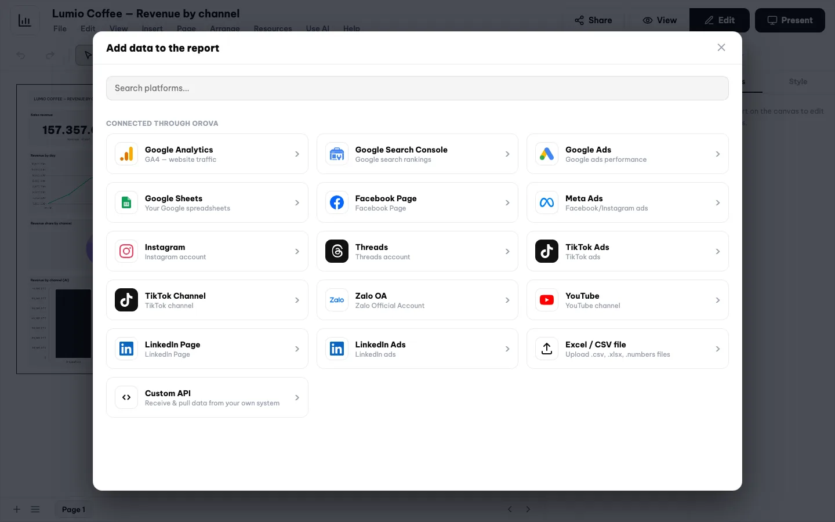Click the Edit mode button

coord(720,20)
